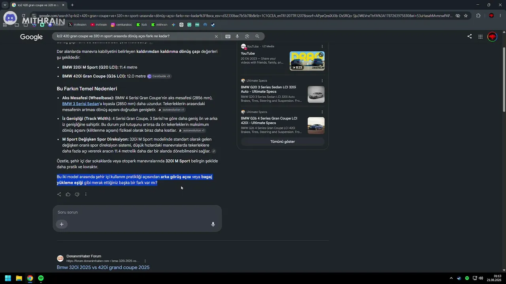The image size is (506, 284).
Task: Open the ChatGPT bookmark icon
Action: [181, 24]
